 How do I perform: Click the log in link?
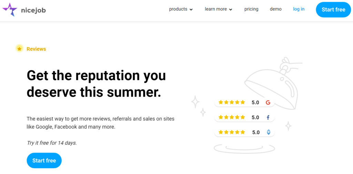[x=299, y=9]
